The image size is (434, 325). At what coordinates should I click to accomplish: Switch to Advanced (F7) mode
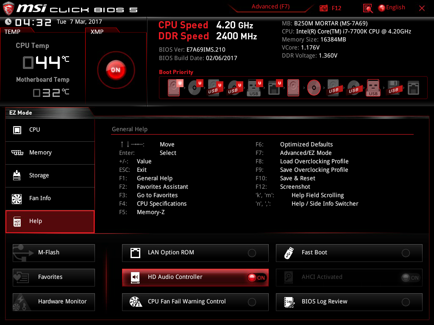[x=270, y=7]
